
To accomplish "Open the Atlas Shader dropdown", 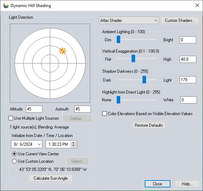I will pos(129,20).
